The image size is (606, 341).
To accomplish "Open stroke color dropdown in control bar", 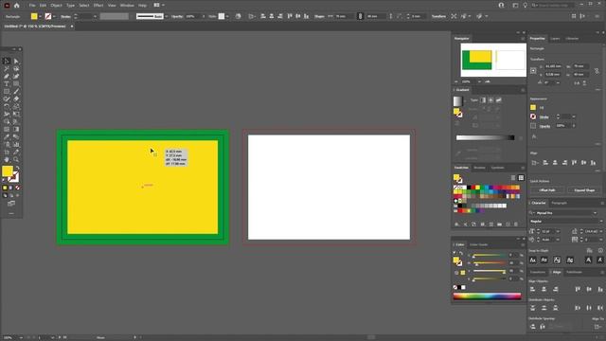I will (x=54, y=17).
